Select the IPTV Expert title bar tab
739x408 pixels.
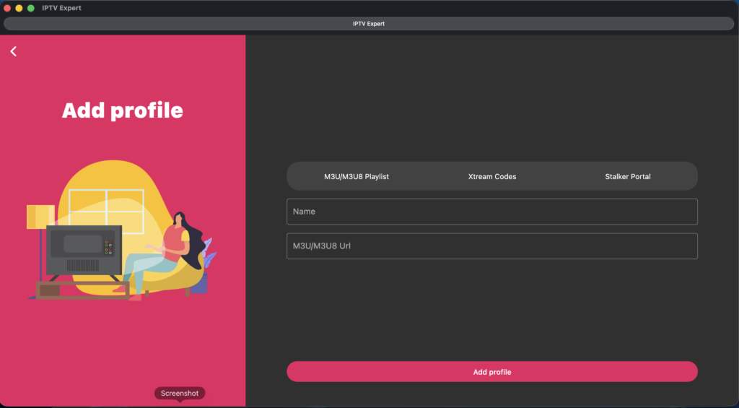pyautogui.click(x=369, y=24)
